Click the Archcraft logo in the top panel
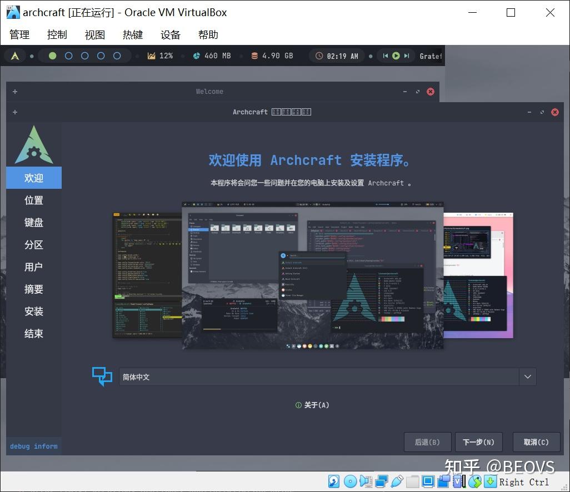 point(15,56)
